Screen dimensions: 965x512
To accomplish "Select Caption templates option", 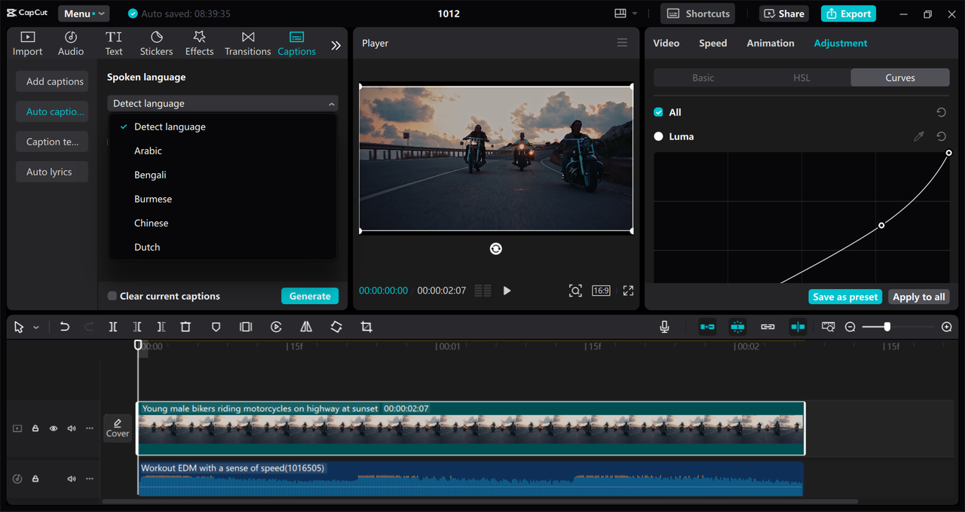I will click(52, 142).
